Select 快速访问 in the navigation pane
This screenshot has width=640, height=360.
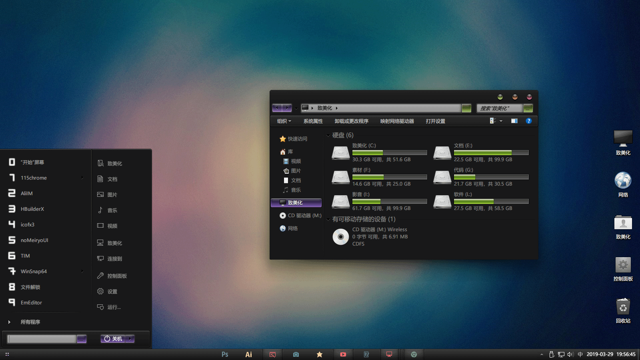(297, 139)
